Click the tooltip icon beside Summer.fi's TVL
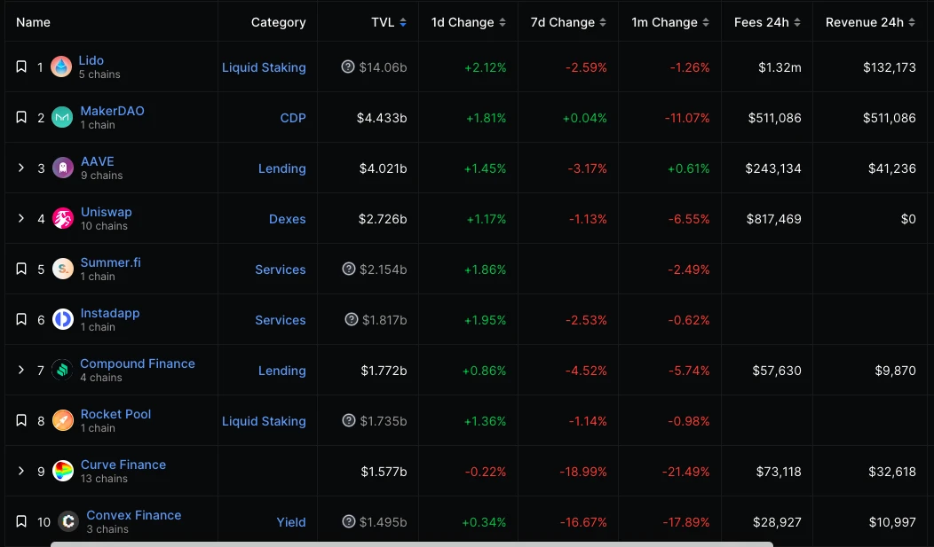This screenshot has height=547, width=934. [x=349, y=269]
